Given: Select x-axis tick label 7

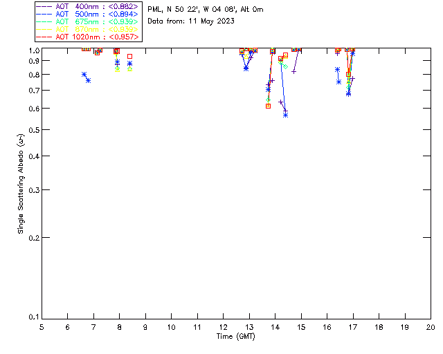Looking at the screenshot, I should click(93, 327).
